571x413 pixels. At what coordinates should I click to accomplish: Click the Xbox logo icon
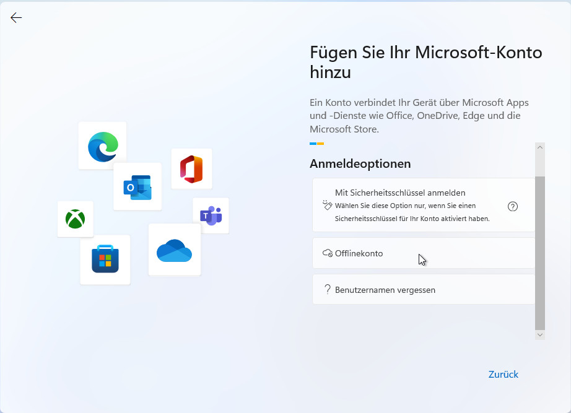point(75,219)
